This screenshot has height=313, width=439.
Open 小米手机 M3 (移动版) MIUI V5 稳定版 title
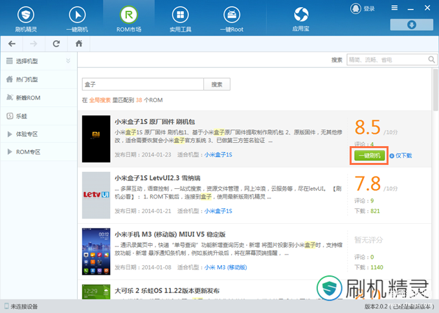coord(170,234)
